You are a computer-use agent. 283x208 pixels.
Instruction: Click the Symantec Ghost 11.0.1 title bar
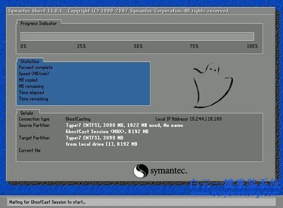(140, 11)
